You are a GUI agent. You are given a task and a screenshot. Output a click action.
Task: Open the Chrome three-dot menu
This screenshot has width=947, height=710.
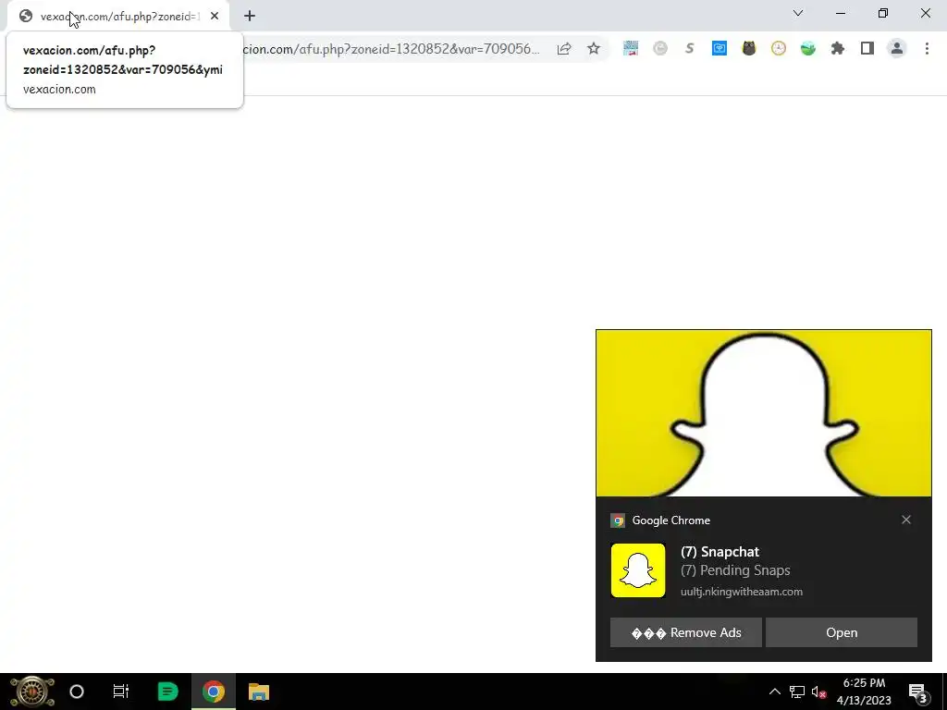(927, 48)
